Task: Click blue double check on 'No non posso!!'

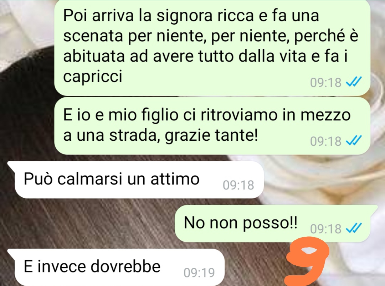Action: coord(354,228)
